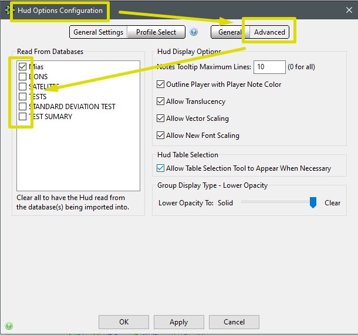The image size is (358, 335).
Task: Tick the STANDARD DEVIATION TEST checkbox
Action: [22, 107]
